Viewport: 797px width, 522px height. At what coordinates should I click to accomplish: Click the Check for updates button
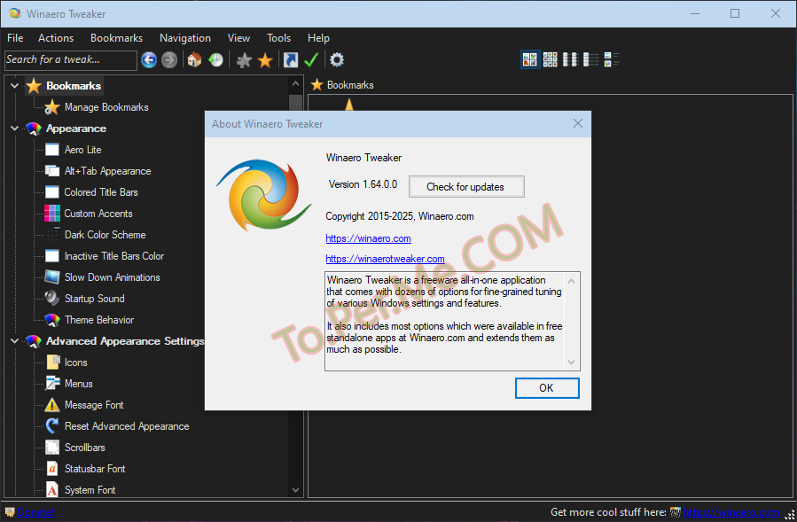click(465, 187)
